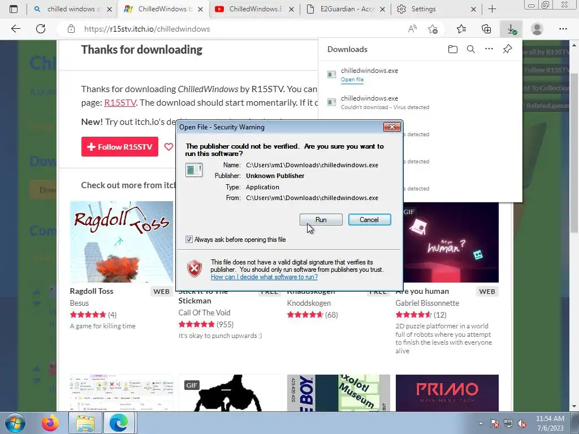Click the Downloads toolbar button in Edge

coord(511,29)
